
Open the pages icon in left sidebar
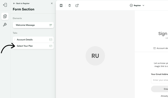click(x=5, y=16)
